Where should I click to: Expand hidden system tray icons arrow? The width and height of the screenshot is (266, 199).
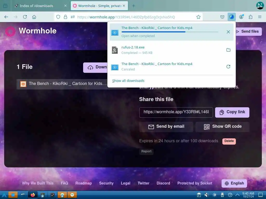(x=237, y=195)
